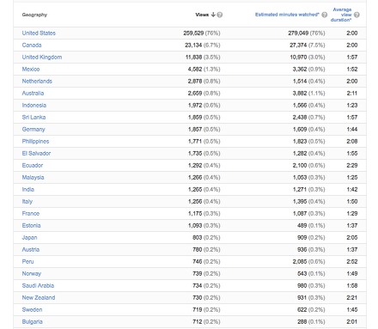The width and height of the screenshot is (378, 329).
Task: Sort by Estimated minutes watched column
Action: tap(287, 15)
